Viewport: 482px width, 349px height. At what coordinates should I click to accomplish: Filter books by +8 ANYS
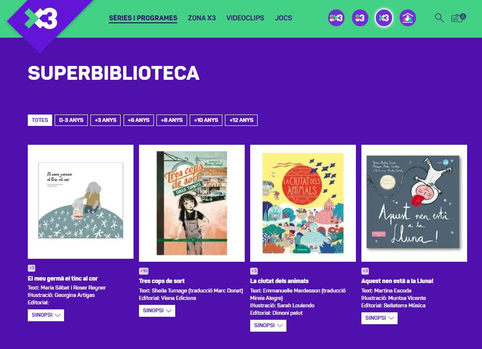click(x=172, y=120)
